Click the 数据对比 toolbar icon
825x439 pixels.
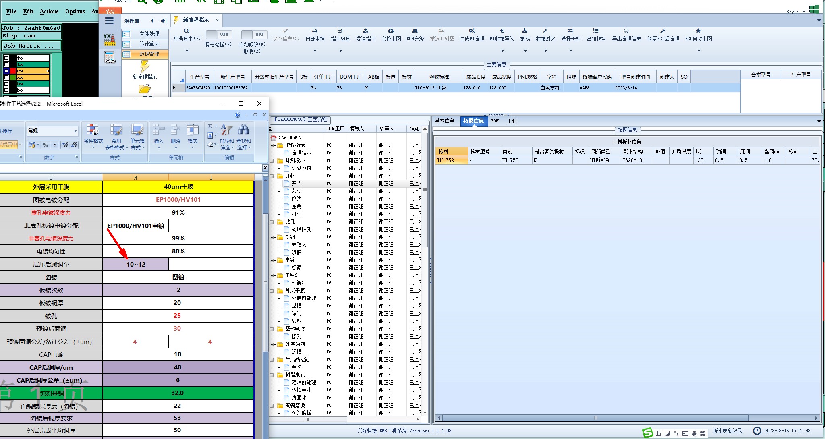coord(545,31)
